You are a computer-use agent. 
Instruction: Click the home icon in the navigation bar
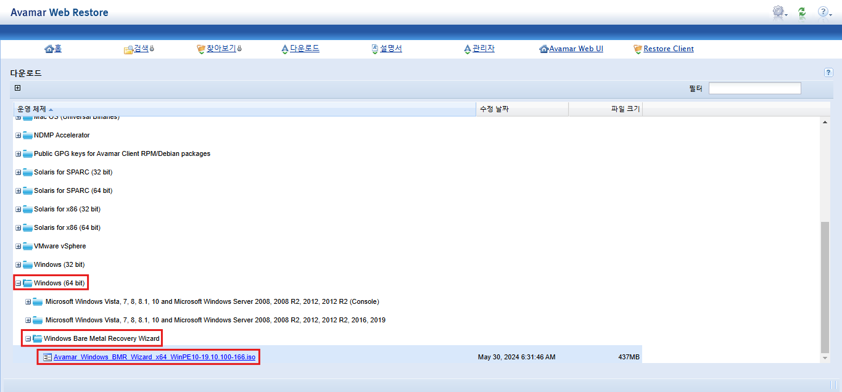point(49,49)
